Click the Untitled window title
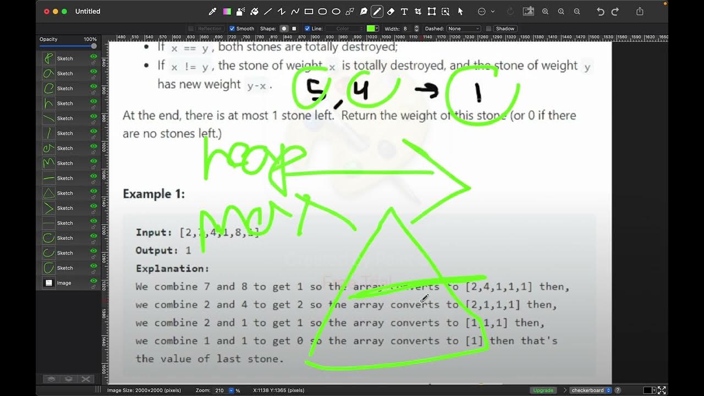This screenshot has height=396, width=704. click(88, 12)
